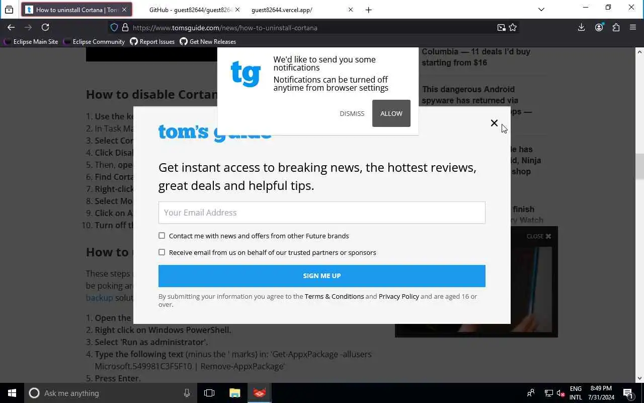Close the GitHub tab
The image size is (644, 403).
pos(237,10)
